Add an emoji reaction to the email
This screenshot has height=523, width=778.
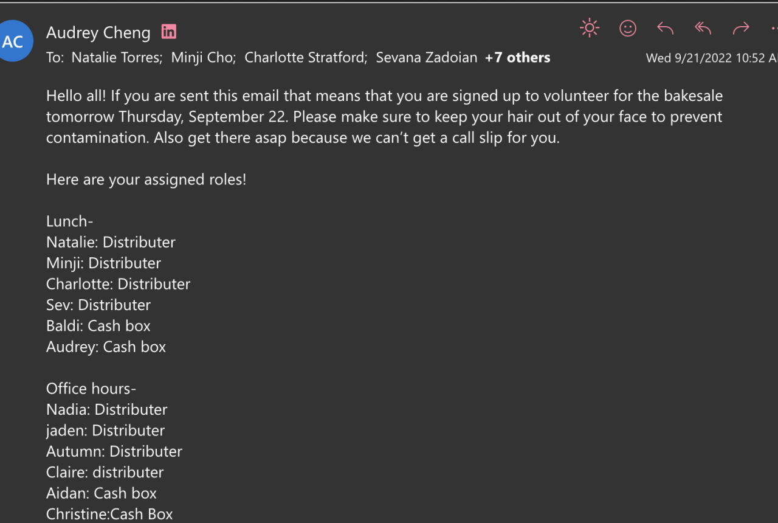[627, 28]
